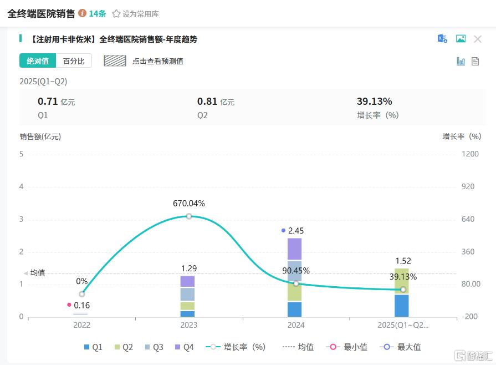Click the star icon to favorite database
This screenshot has height=365, width=496.
click(x=116, y=13)
